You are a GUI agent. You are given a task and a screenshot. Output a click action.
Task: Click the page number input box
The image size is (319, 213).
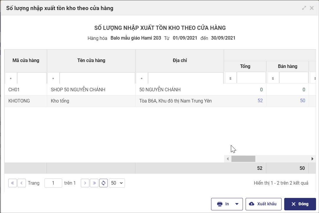[53, 183]
